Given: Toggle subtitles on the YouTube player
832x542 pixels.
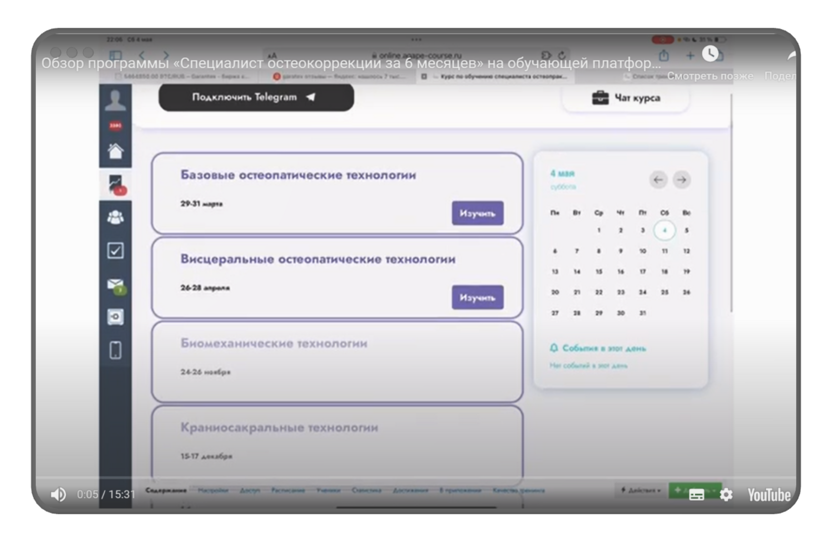Looking at the screenshot, I should point(696,494).
